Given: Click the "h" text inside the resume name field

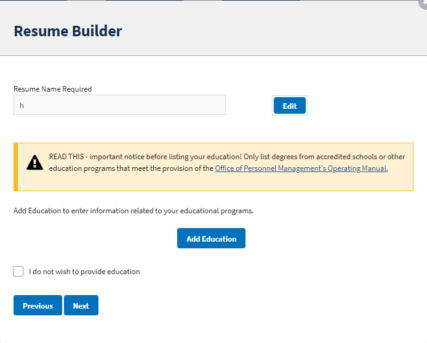Looking at the screenshot, I should (22, 106).
